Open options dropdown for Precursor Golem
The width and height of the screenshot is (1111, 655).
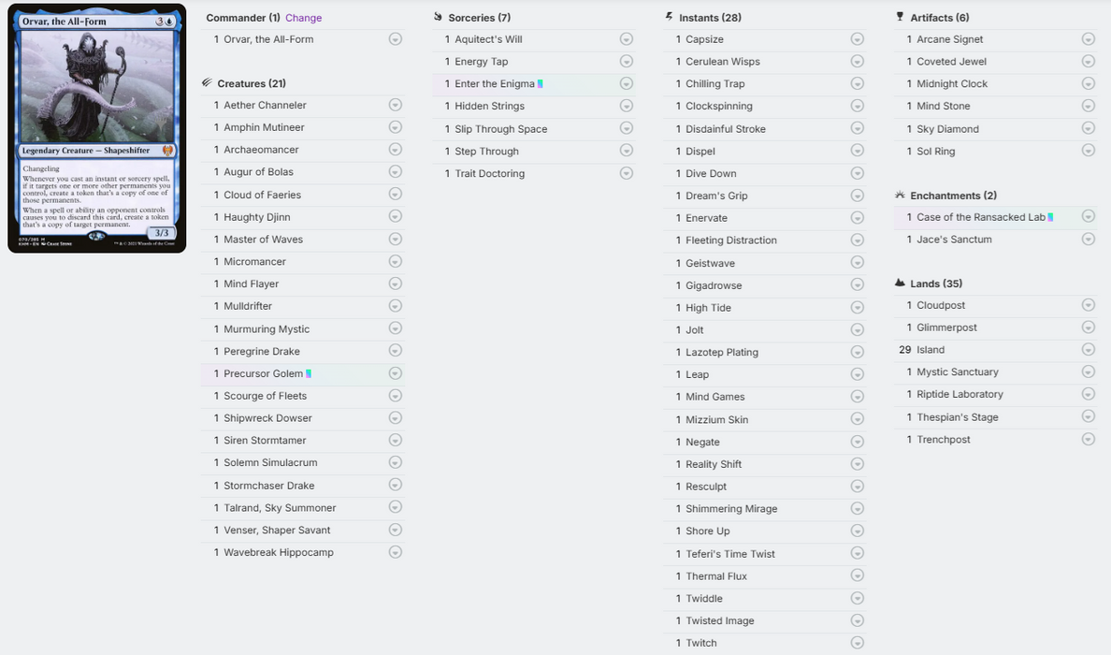coord(396,373)
